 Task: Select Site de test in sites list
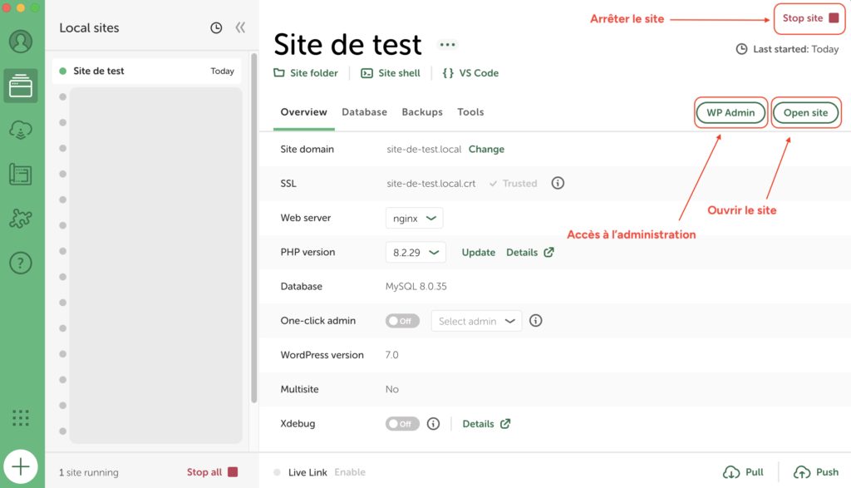(146, 71)
